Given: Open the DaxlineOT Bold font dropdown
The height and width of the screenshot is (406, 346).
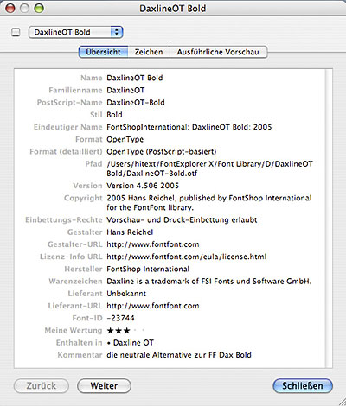Looking at the screenshot, I should (x=75, y=32).
